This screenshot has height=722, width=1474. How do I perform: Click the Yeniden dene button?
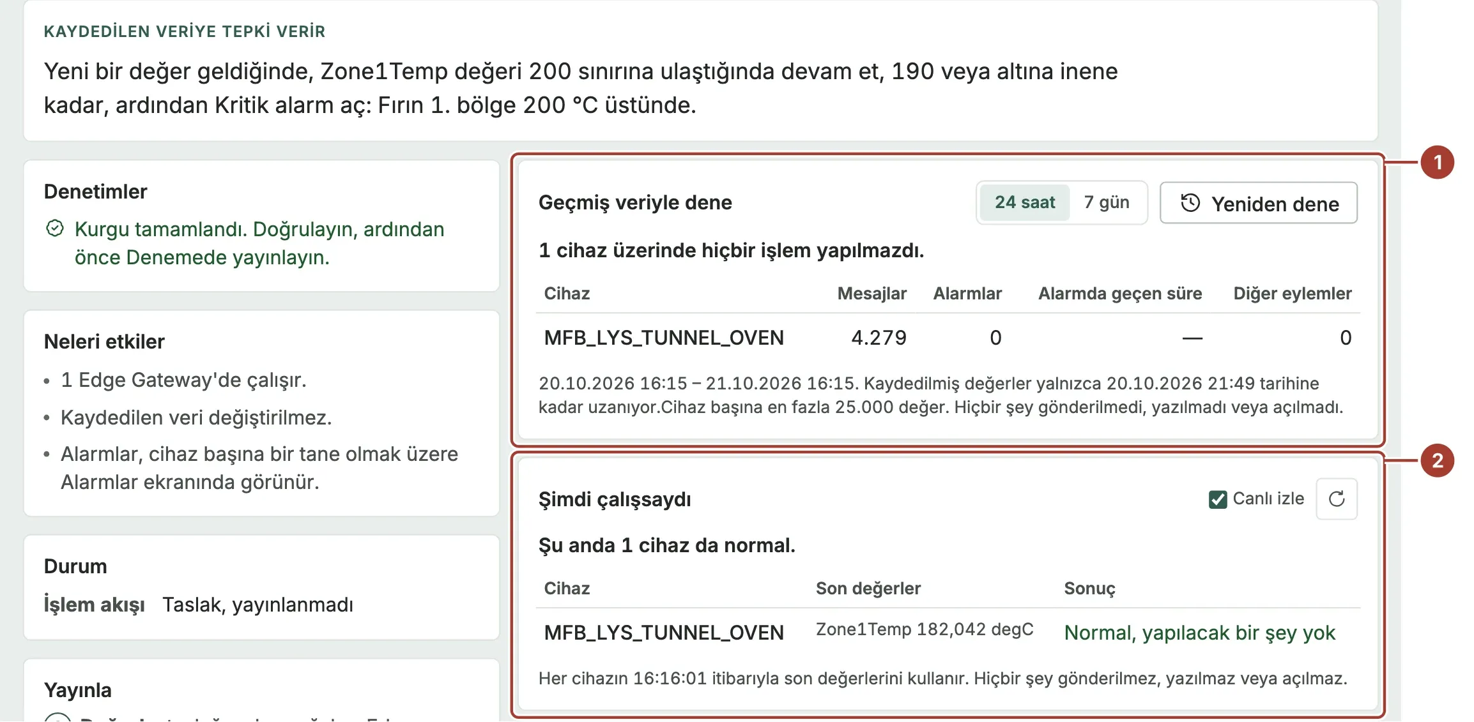(x=1258, y=203)
